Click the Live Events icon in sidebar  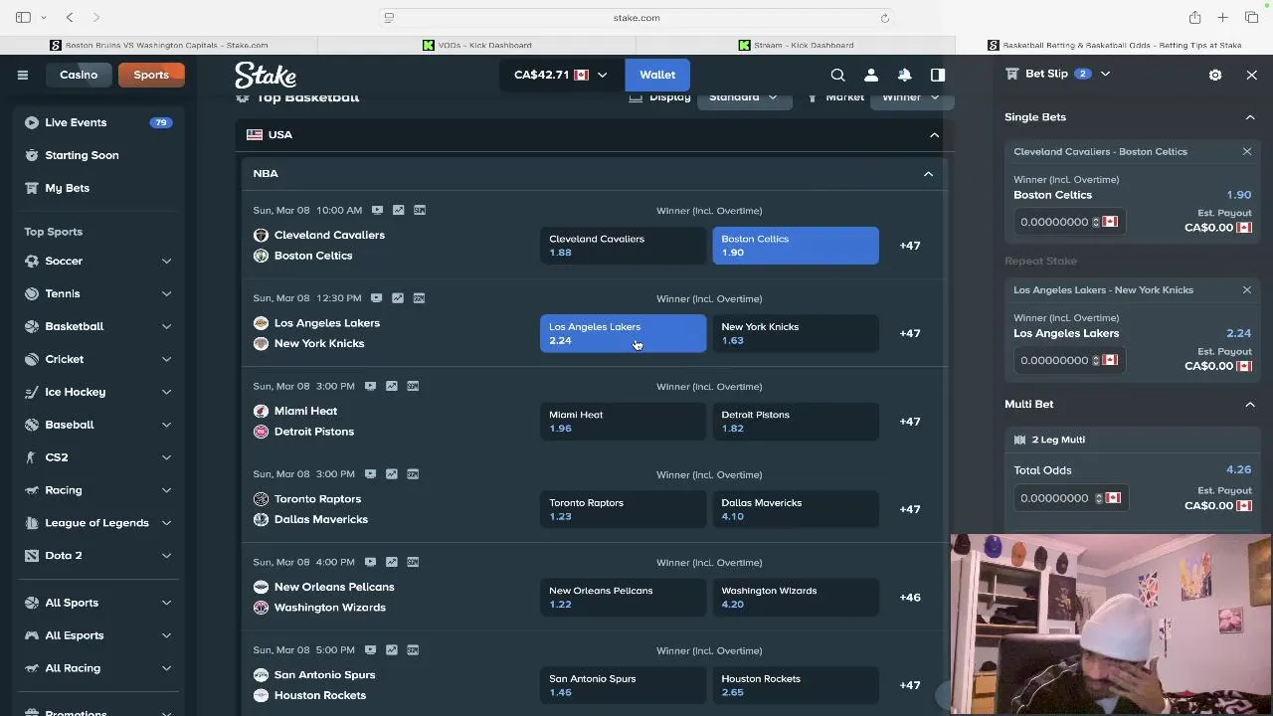click(32, 122)
